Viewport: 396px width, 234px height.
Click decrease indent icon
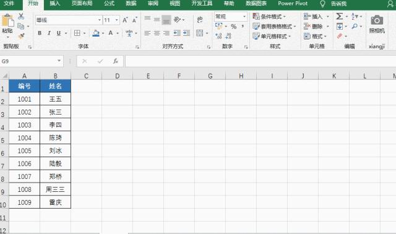177,33
